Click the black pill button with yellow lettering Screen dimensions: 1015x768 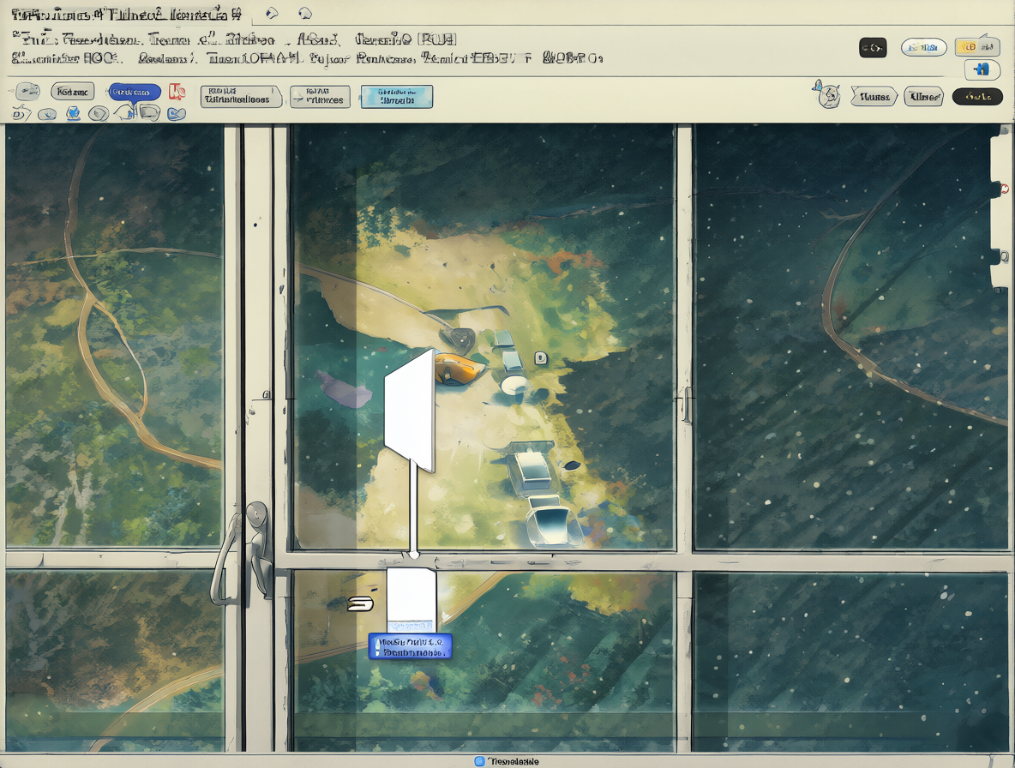point(977,96)
